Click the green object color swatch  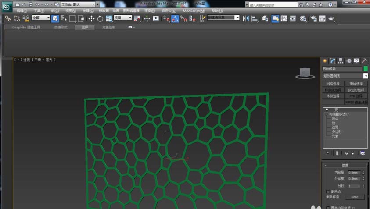pyautogui.click(x=366, y=68)
